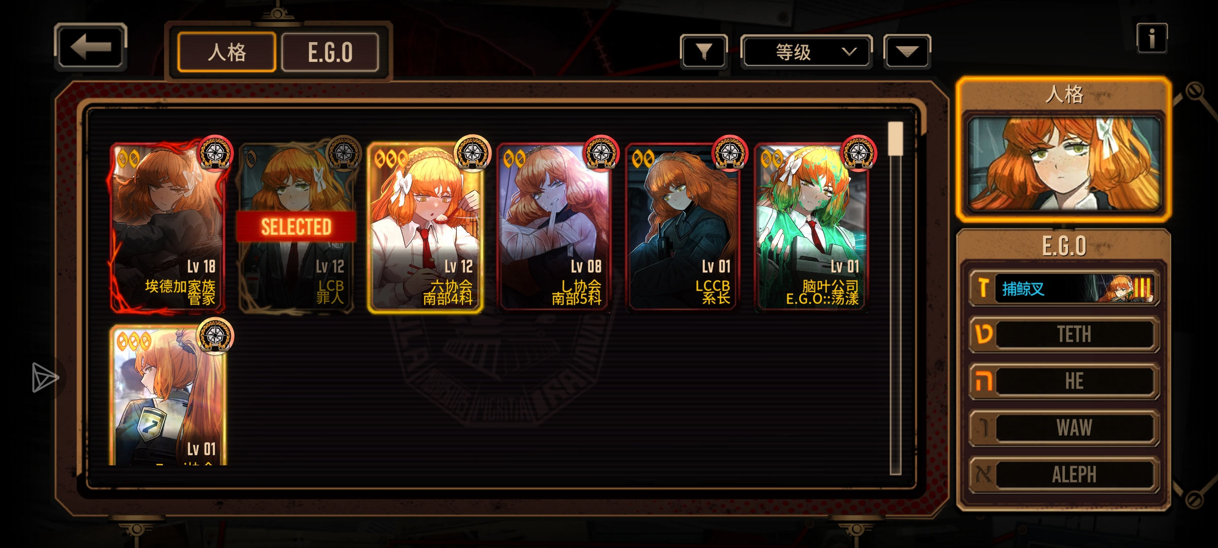Image resolution: width=1218 pixels, height=548 pixels.
Task: Open the 等级 sort dropdown
Action: pyautogui.click(x=806, y=51)
